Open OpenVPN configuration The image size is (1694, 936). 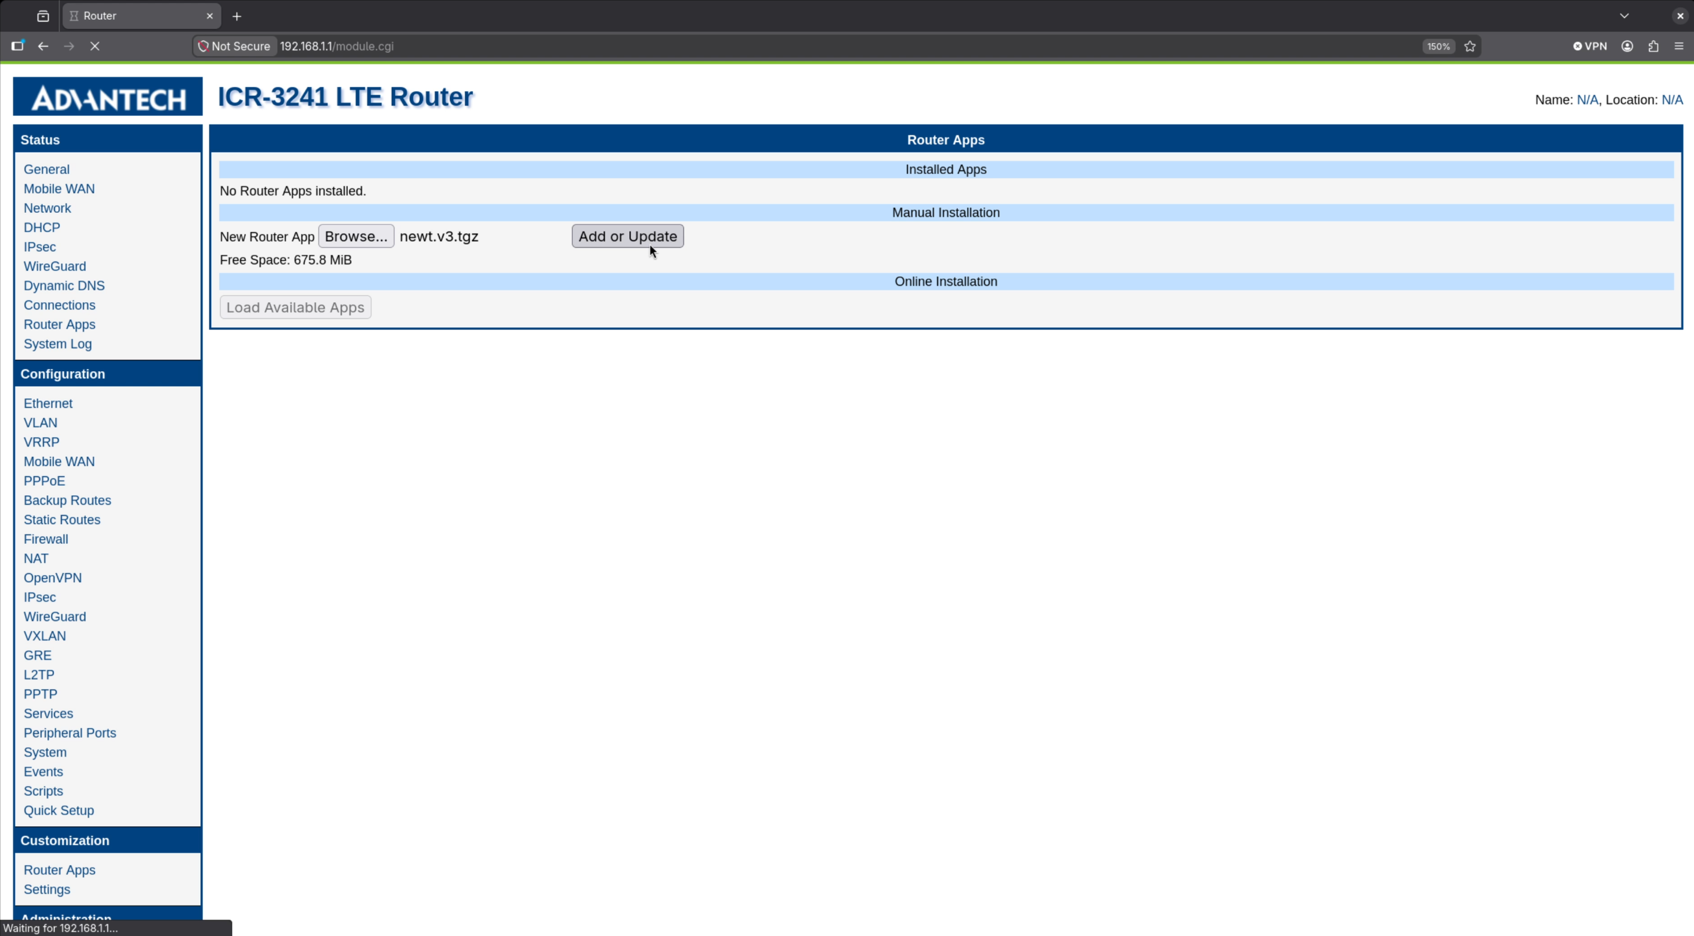(53, 578)
